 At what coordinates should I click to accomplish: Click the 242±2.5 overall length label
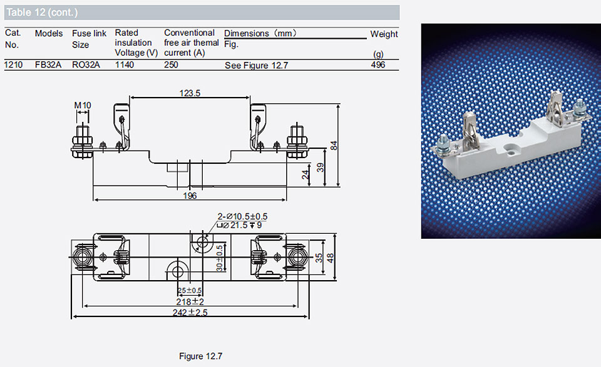click(x=190, y=312)
